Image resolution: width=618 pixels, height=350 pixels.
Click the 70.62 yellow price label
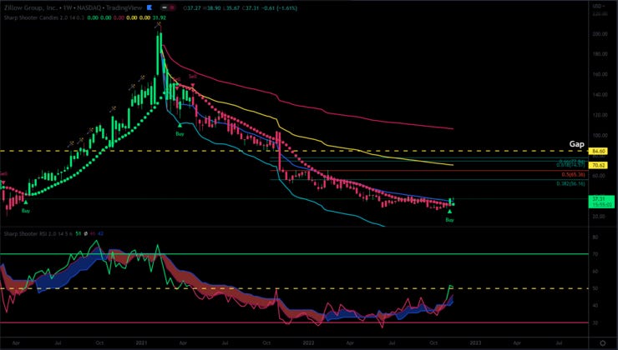[x=597, y=165]
